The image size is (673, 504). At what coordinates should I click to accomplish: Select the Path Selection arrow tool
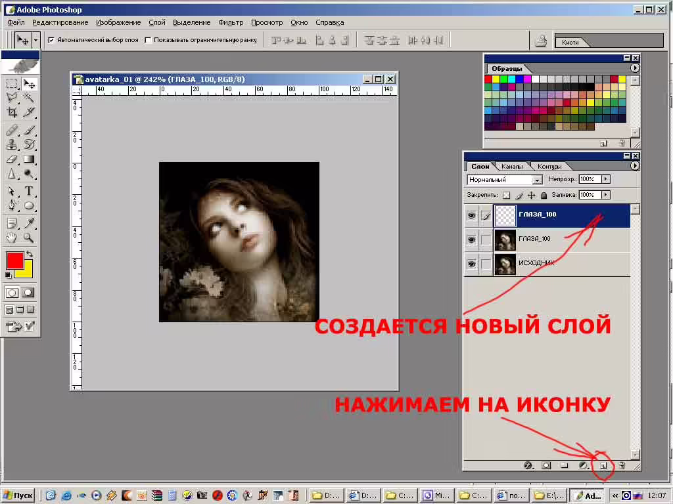tap(12, 191)
